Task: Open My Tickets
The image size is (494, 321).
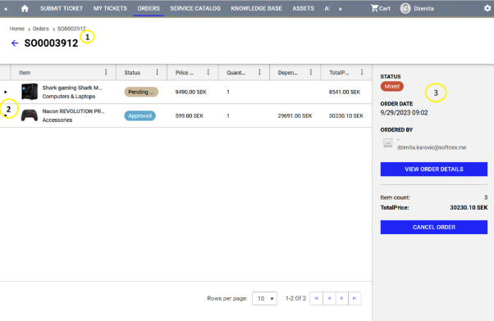Action: 110,8
